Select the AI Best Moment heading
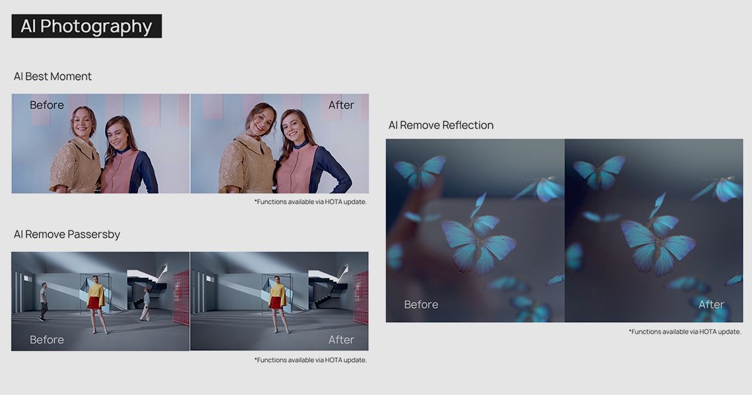This screenshot has width=752, height=395. click(x=53, y=76)
